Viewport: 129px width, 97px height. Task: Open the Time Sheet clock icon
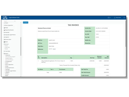pyautogui.click(x=4, y=51)
